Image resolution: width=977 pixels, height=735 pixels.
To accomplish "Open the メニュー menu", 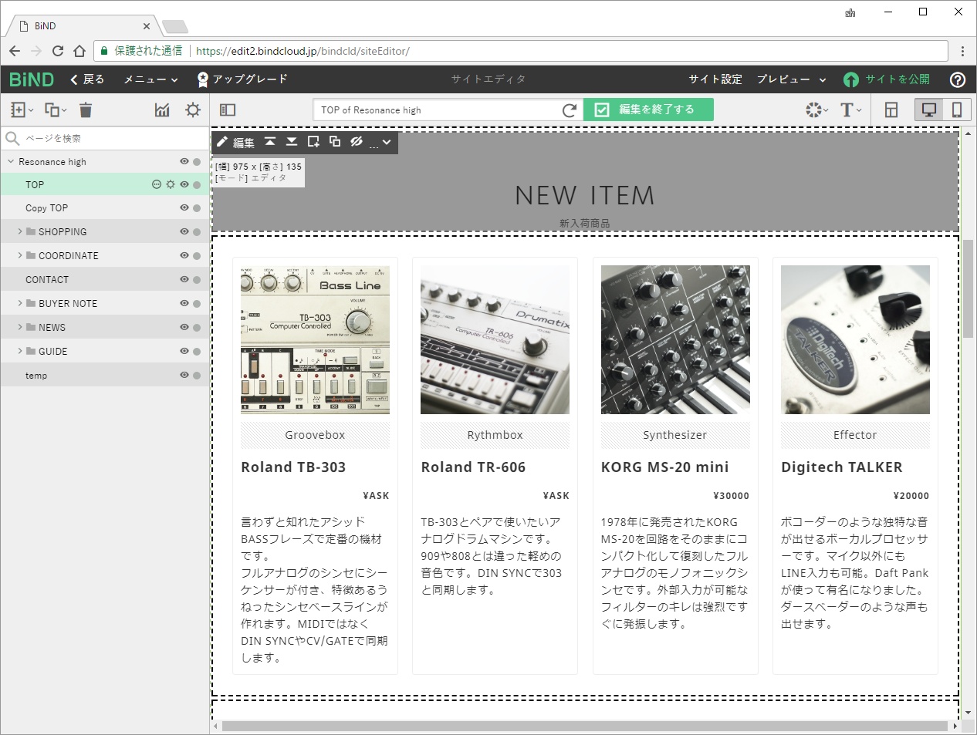I will click(x=147, y=79).
